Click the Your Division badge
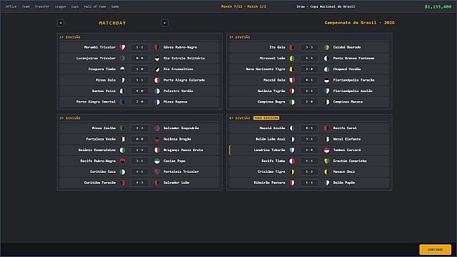The width and height of the screenshot is (457, 257). 266,118
